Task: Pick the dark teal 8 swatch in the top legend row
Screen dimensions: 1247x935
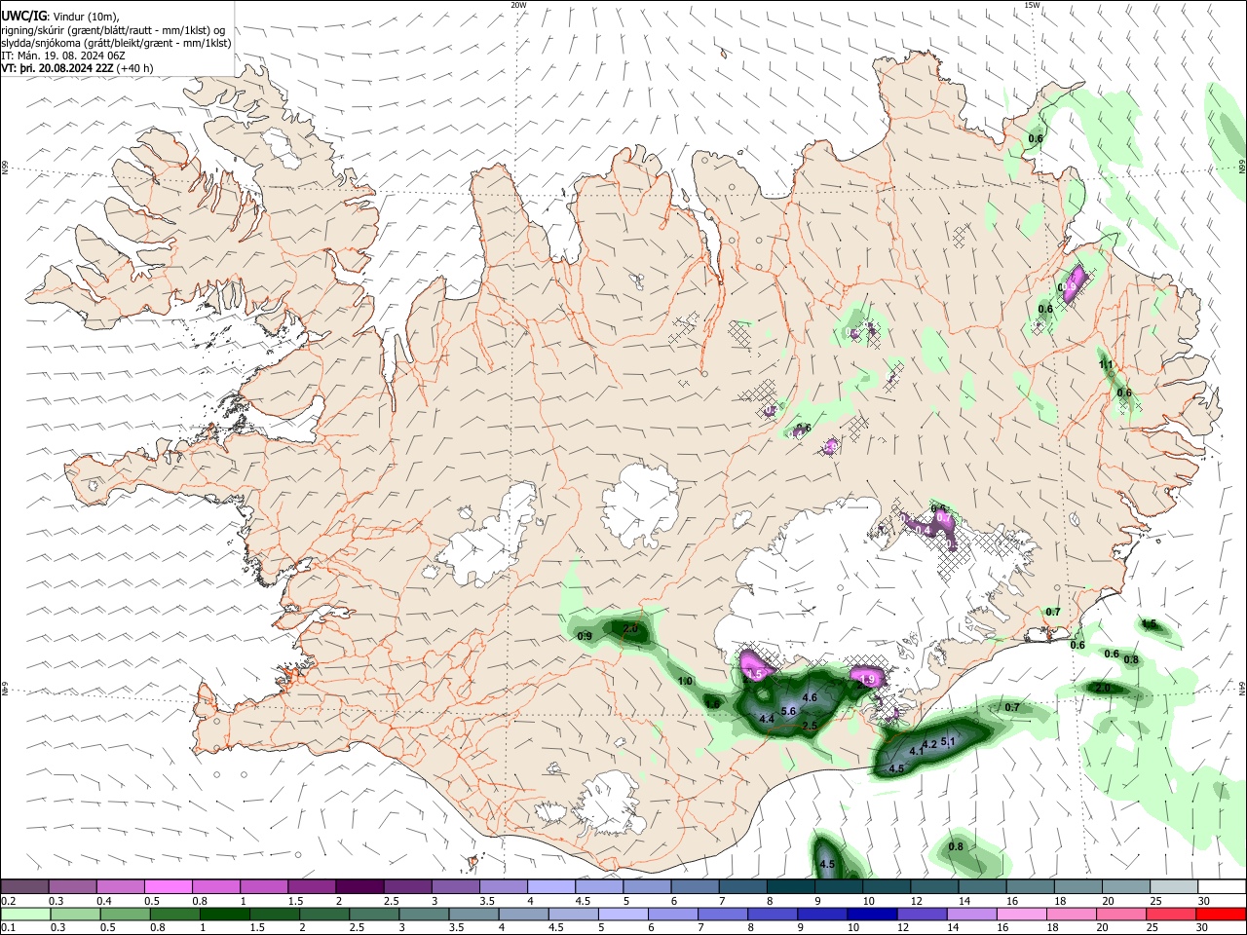Action: tap(791, 887)
